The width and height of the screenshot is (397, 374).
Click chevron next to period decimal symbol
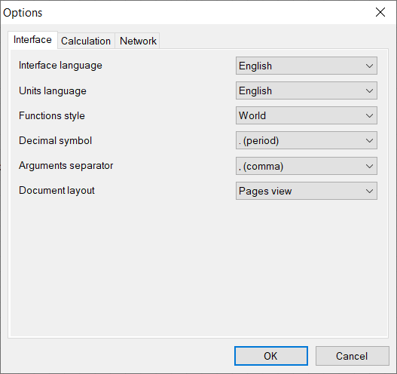tap(369, 141)
